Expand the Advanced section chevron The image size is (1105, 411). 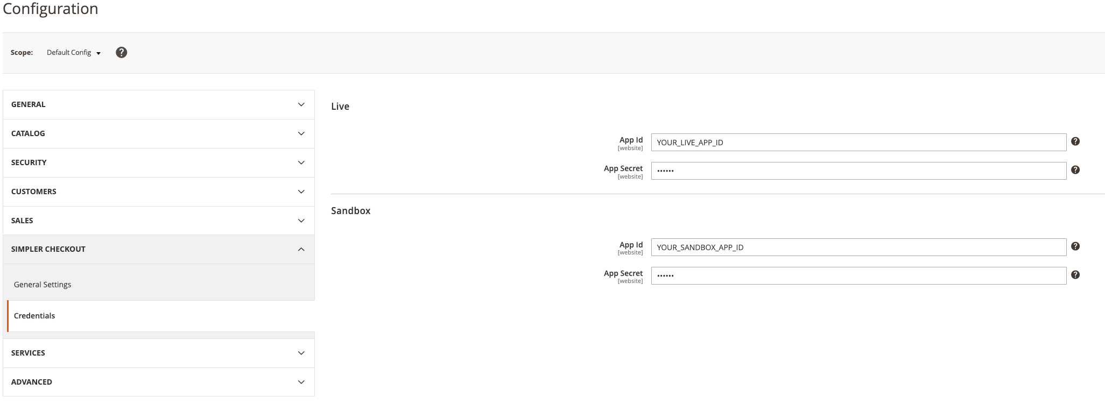(x=301, y=382)
